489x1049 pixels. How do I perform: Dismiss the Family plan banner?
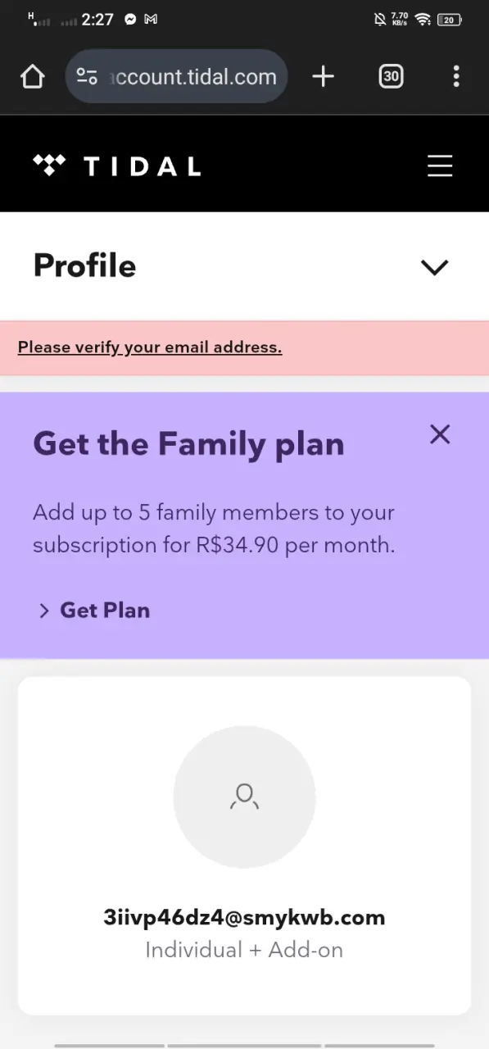(440, 434)
